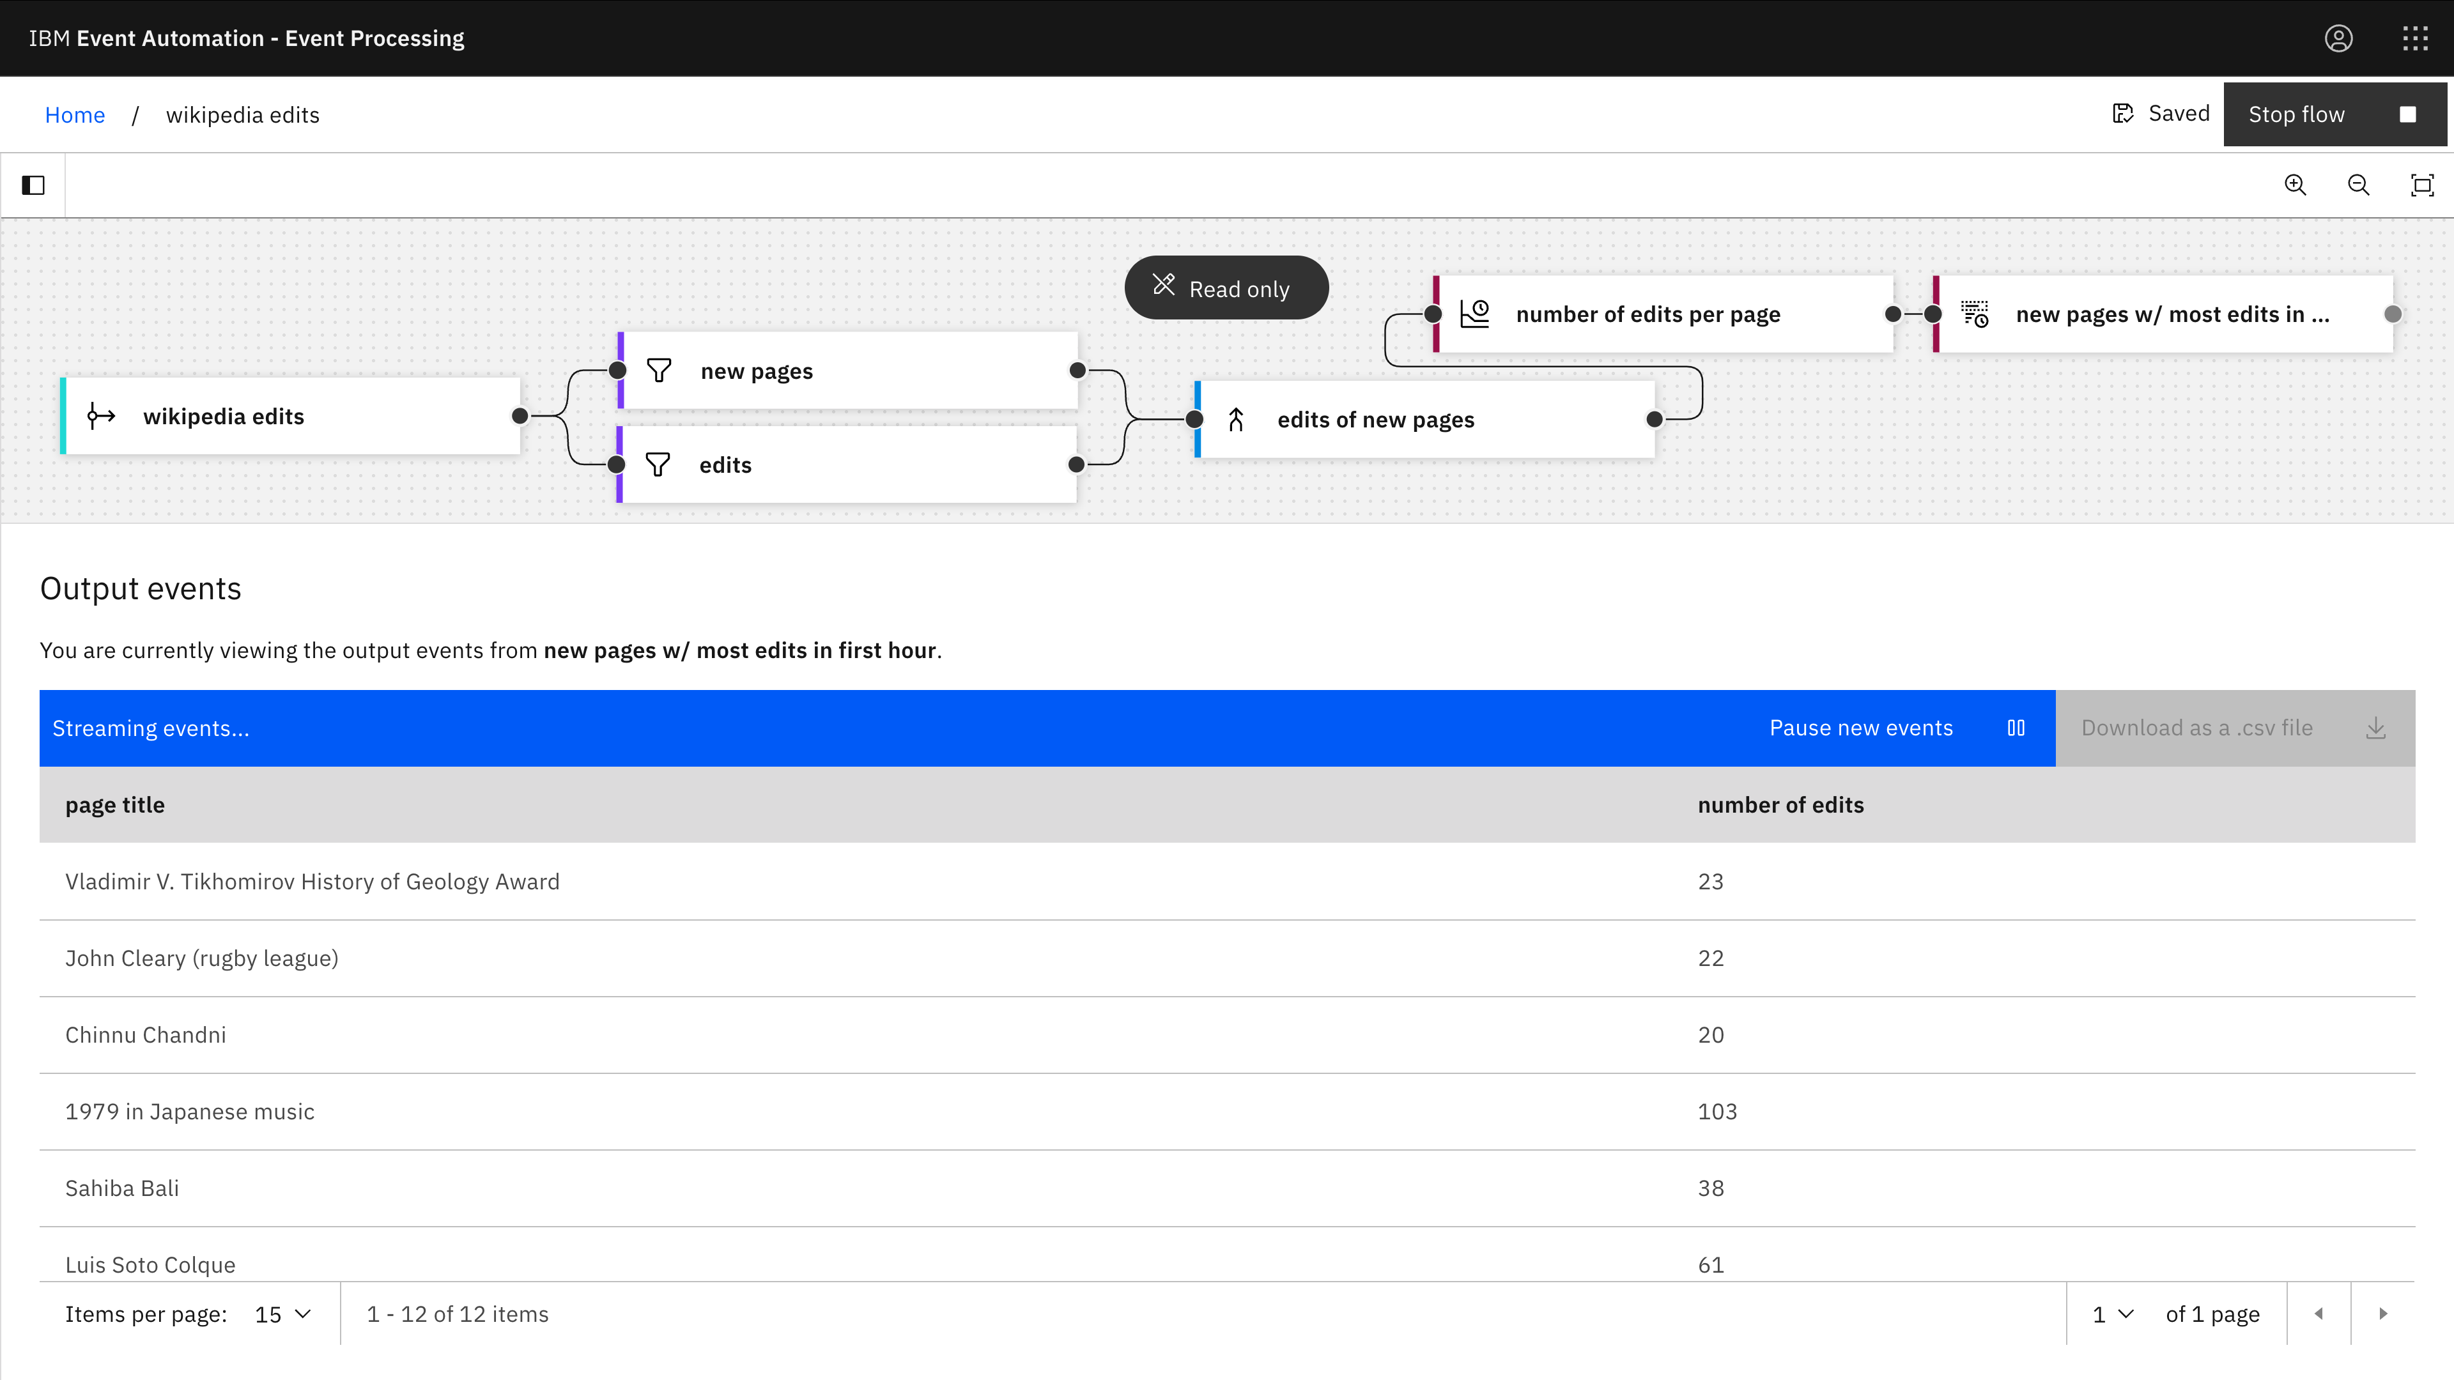This screenshot has height=1380, width=2454.
Task: Select the edits filter node
Action: click(848, 464)
